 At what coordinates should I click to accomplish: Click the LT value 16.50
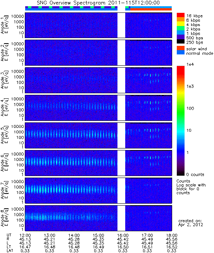123,247
